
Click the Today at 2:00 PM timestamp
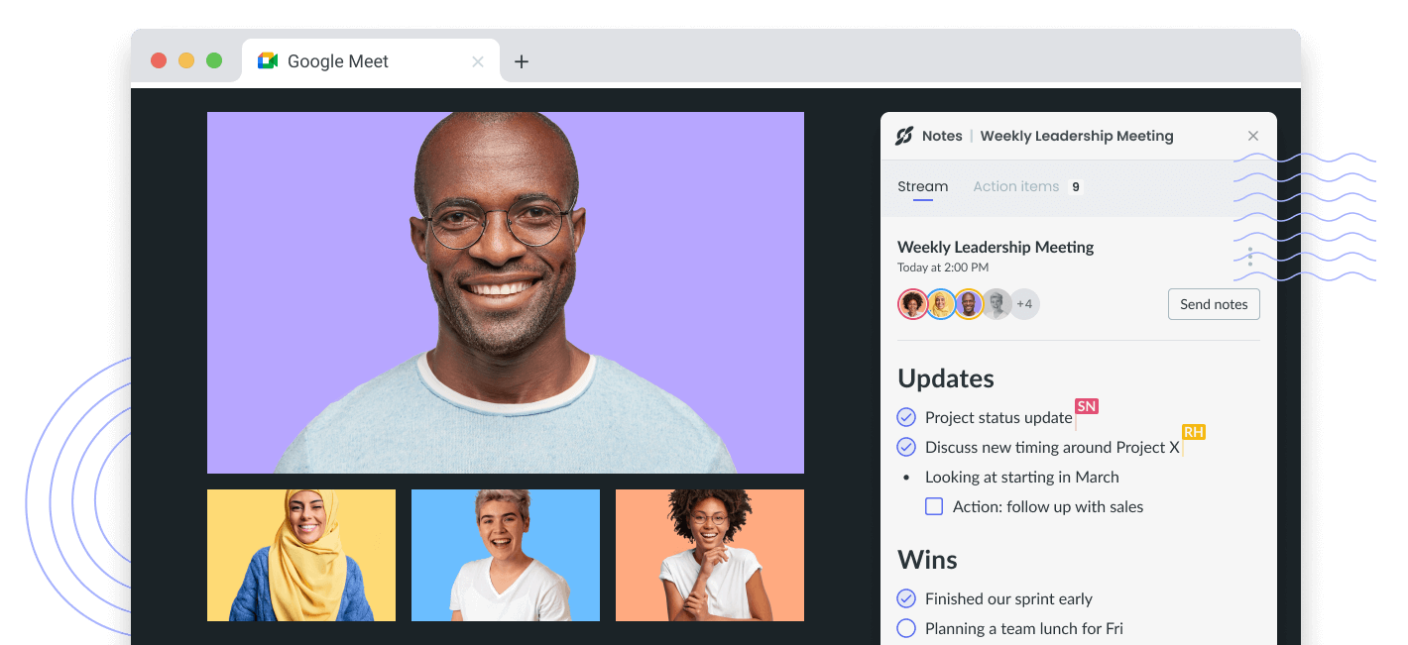point(943,268)
